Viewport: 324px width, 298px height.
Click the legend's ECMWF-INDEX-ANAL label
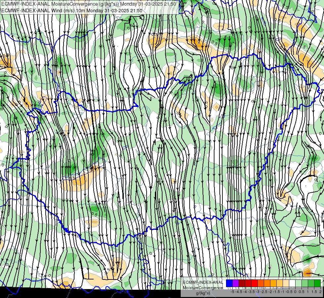tap(203, 282)
